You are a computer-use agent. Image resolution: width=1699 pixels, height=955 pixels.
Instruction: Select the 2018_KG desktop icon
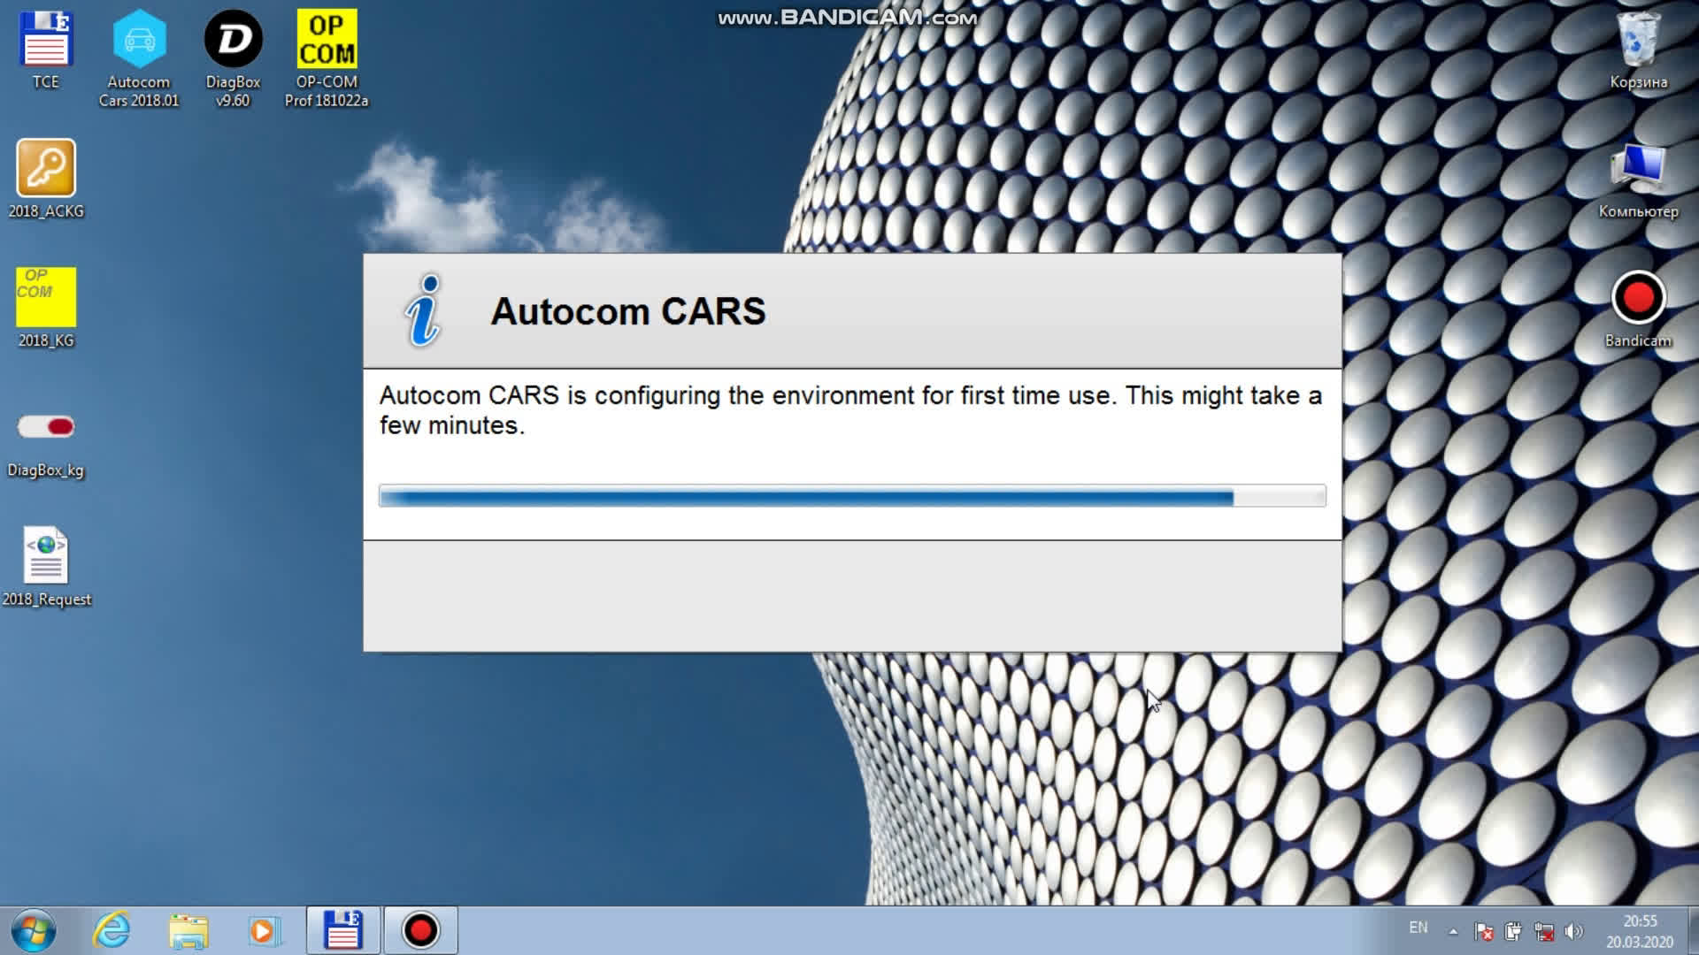46,308
